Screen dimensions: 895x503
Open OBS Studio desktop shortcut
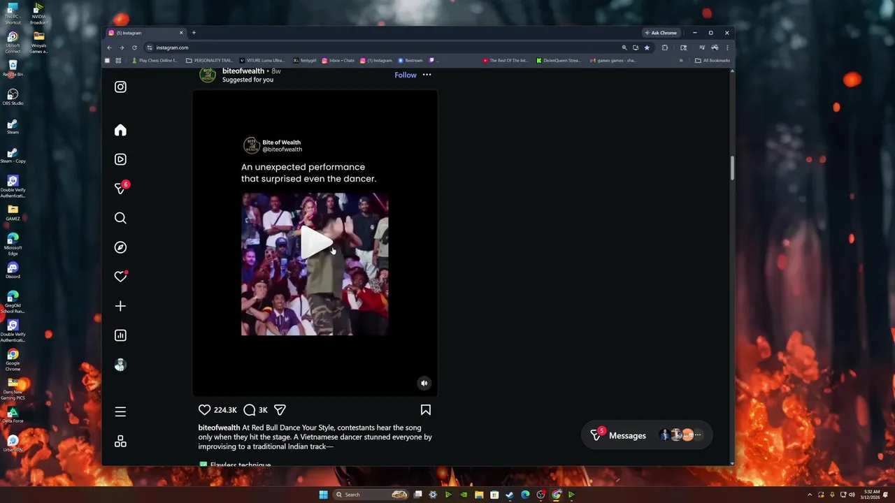click(13, 96)
